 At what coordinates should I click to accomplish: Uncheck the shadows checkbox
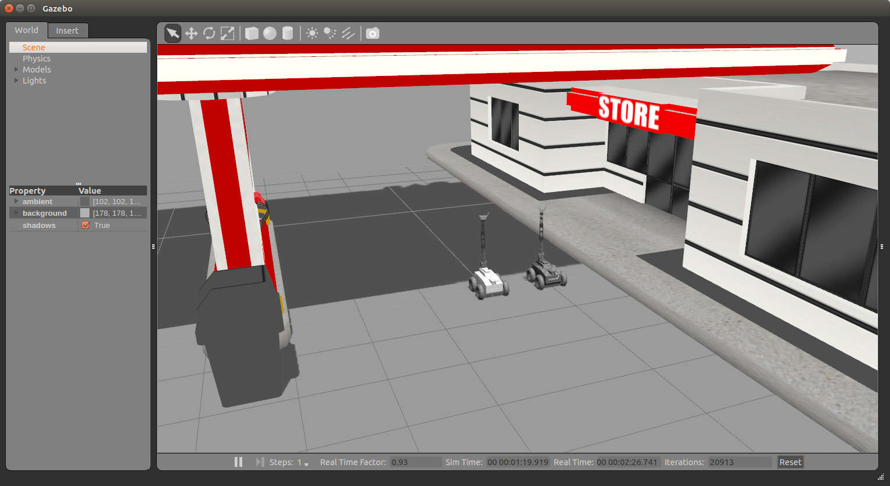coord(85,225)
